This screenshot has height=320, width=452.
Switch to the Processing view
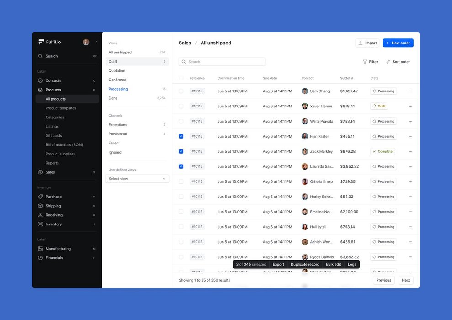click(118, 89)
